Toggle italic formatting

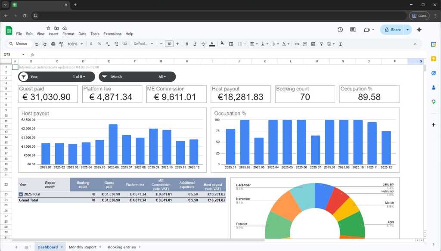(x=195, y=44)
